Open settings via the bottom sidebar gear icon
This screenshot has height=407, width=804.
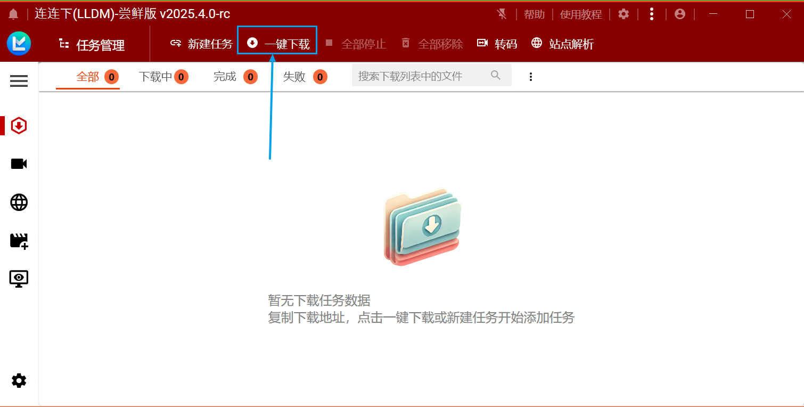click(x=19, y=380)
